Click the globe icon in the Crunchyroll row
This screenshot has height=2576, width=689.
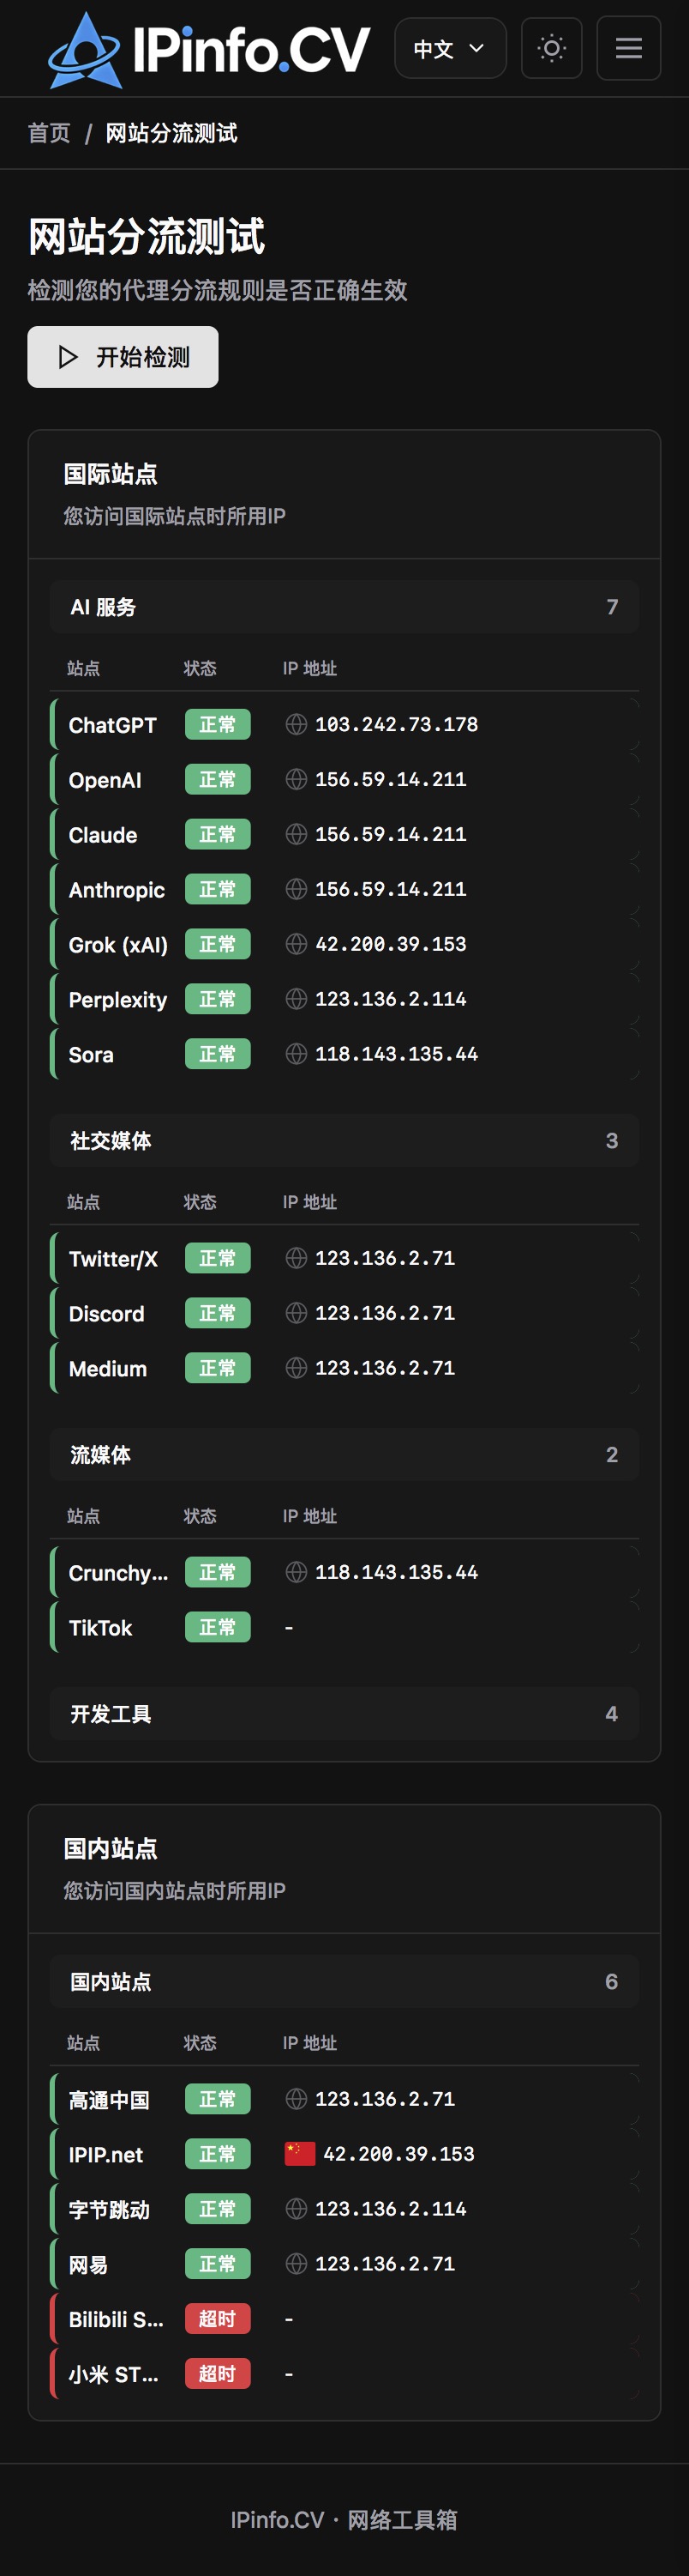[297, 1572]
